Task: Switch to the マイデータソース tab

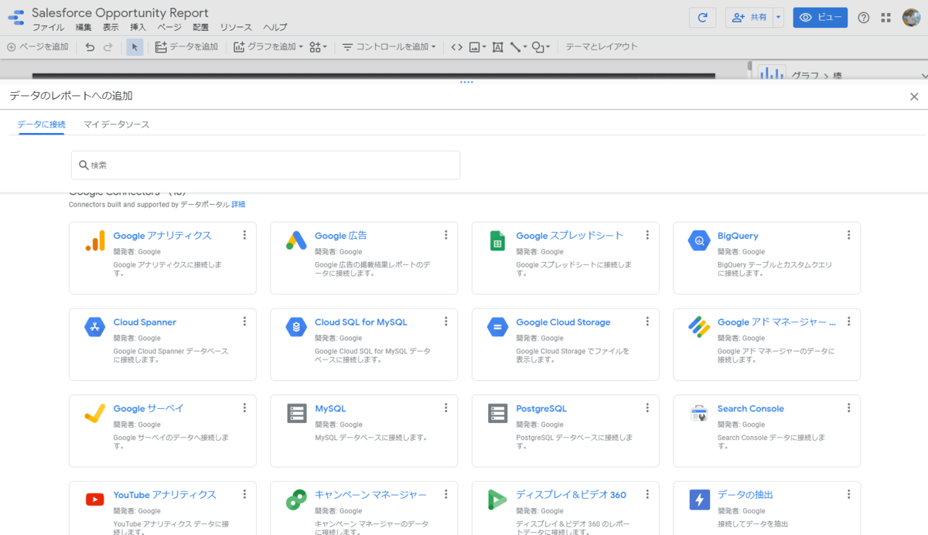Action: [x=117, y=124]
